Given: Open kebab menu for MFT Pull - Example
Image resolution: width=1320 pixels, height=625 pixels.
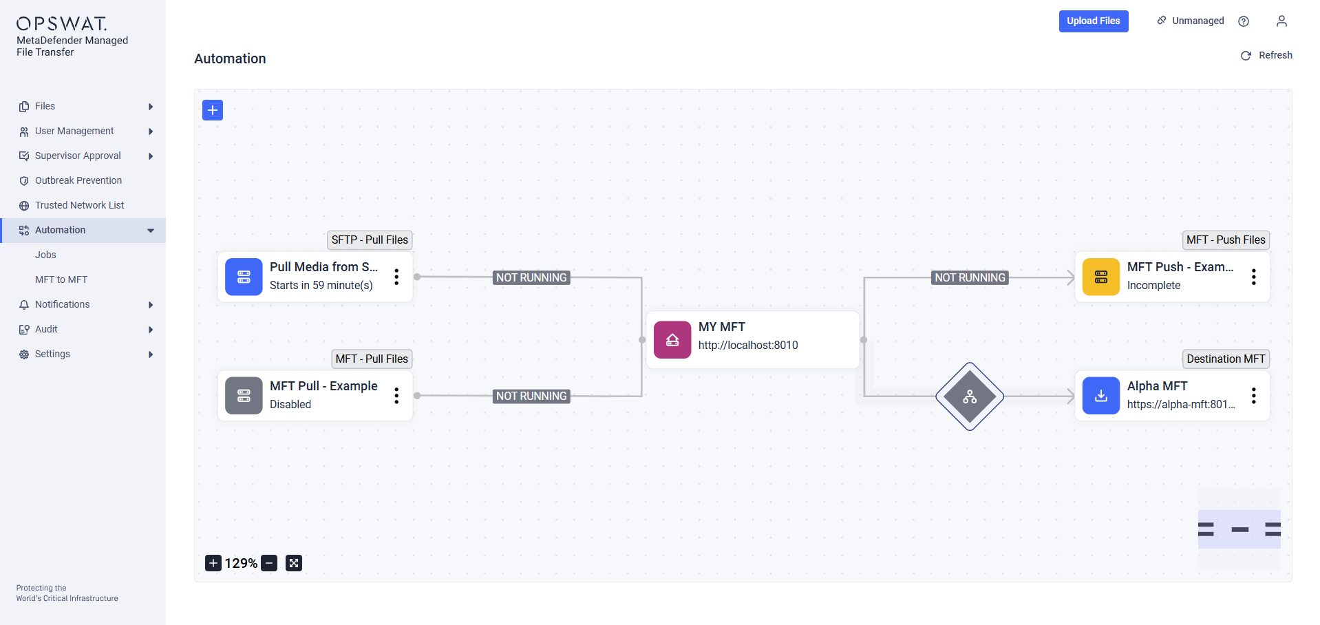Looking at the screenshot, I should coord(396,396).
